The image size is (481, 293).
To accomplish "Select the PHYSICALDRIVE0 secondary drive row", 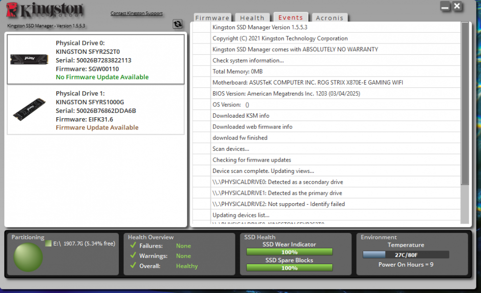I will [x=326, y=182].
